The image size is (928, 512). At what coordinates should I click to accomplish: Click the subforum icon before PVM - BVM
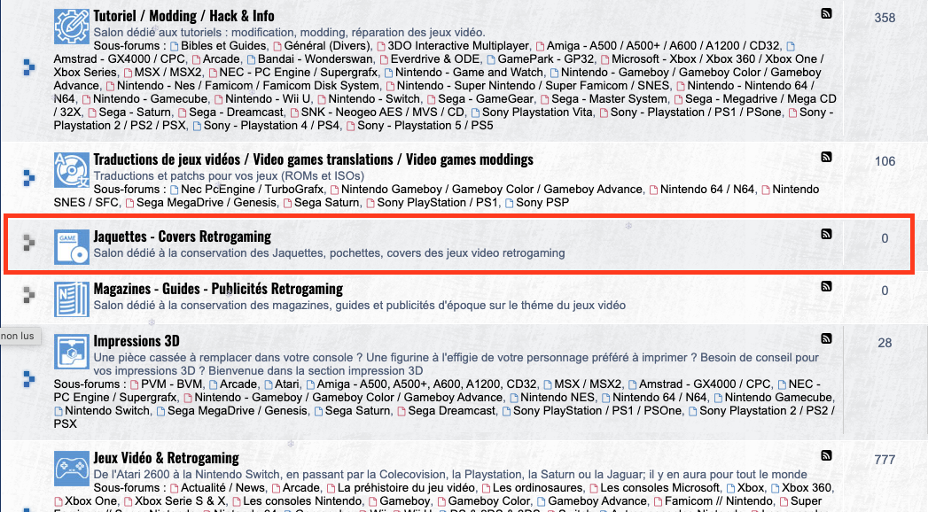coord(135,385)
